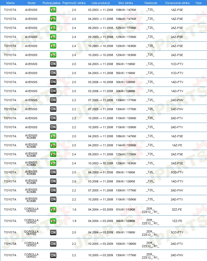Image resolution: width=207 pixels, height=261 pixels.
Task: Click diesel ON icon in Corolla Verso 130kW row
Action: point(53,255)
